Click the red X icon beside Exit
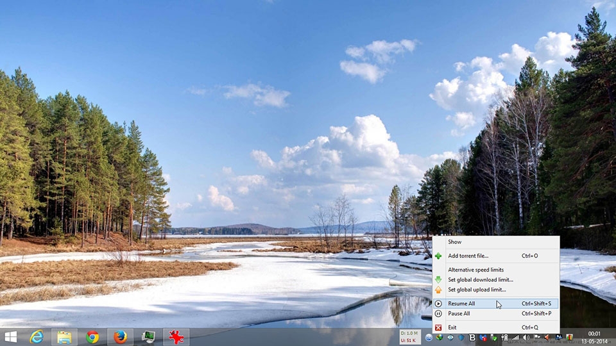 [x=438, y=327]
